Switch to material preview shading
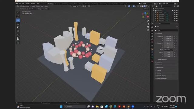Screen dimensions: 194x109 145,6
